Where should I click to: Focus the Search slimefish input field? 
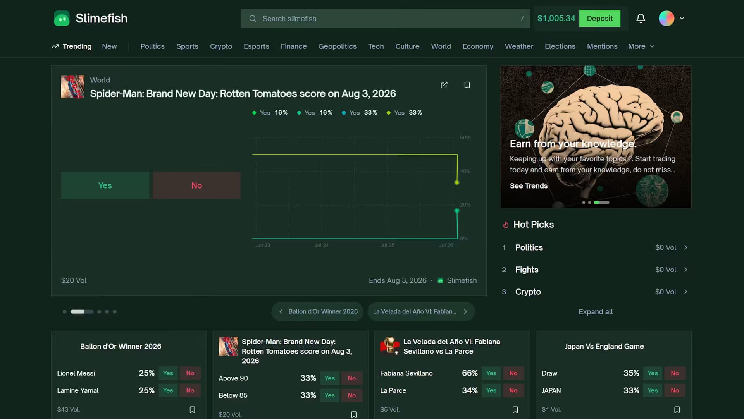[385, 19]
